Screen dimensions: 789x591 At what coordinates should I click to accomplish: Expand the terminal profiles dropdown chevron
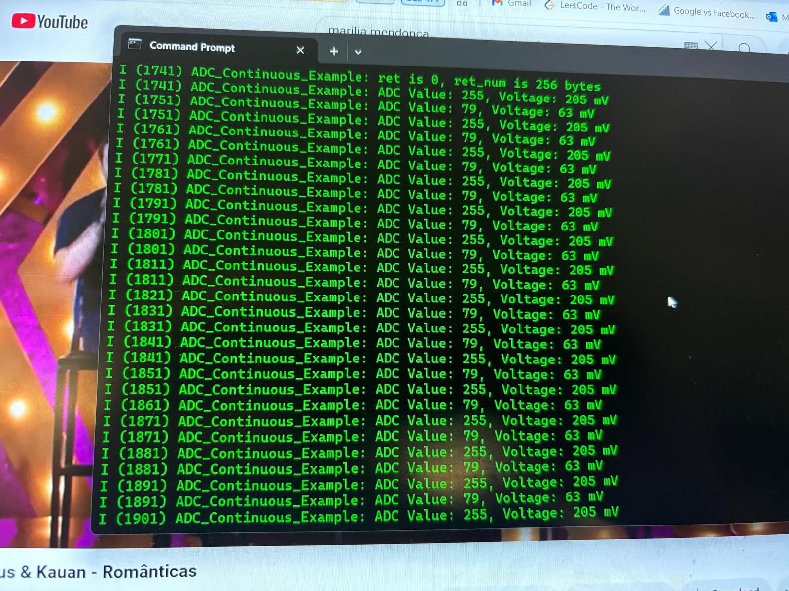point(358,52)
